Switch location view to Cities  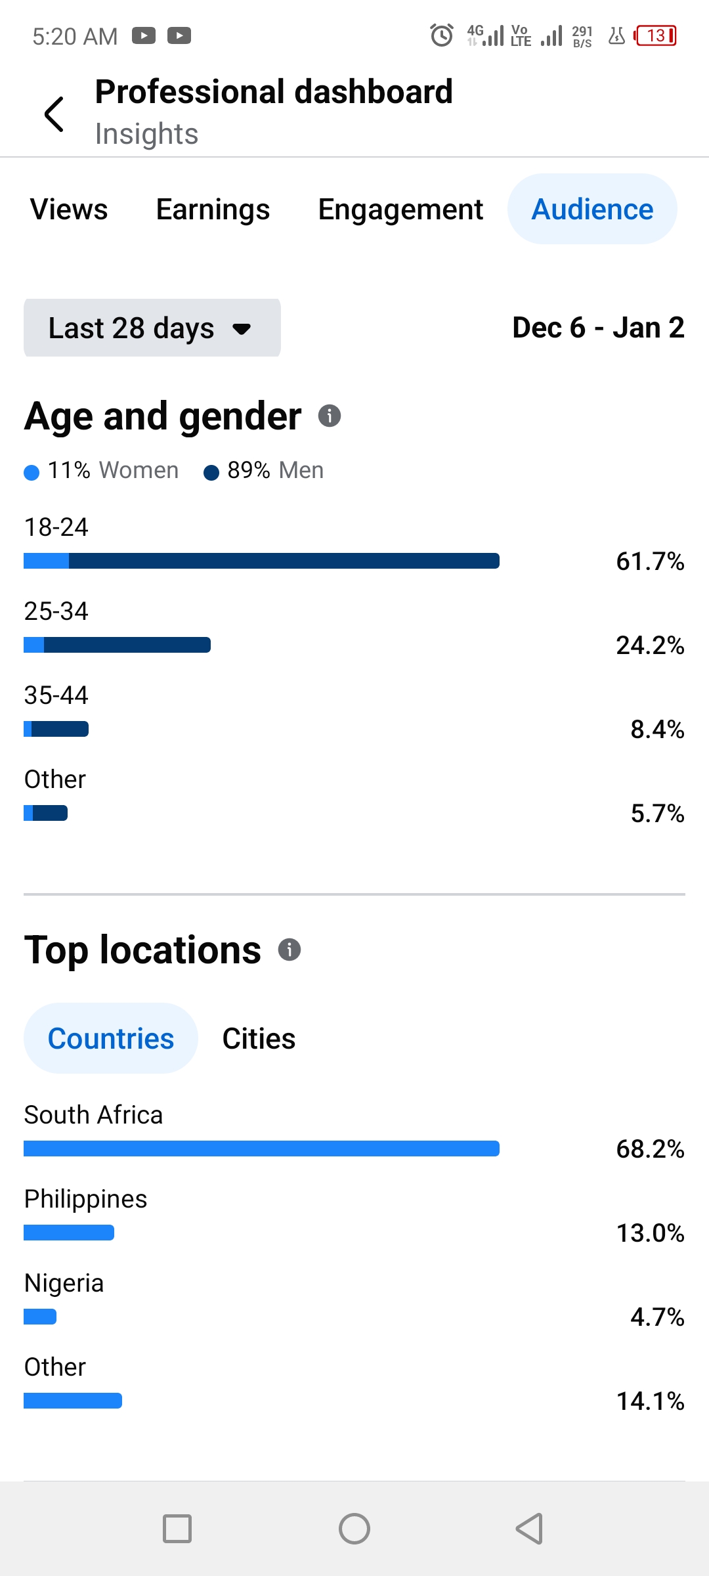point(259,1039)
